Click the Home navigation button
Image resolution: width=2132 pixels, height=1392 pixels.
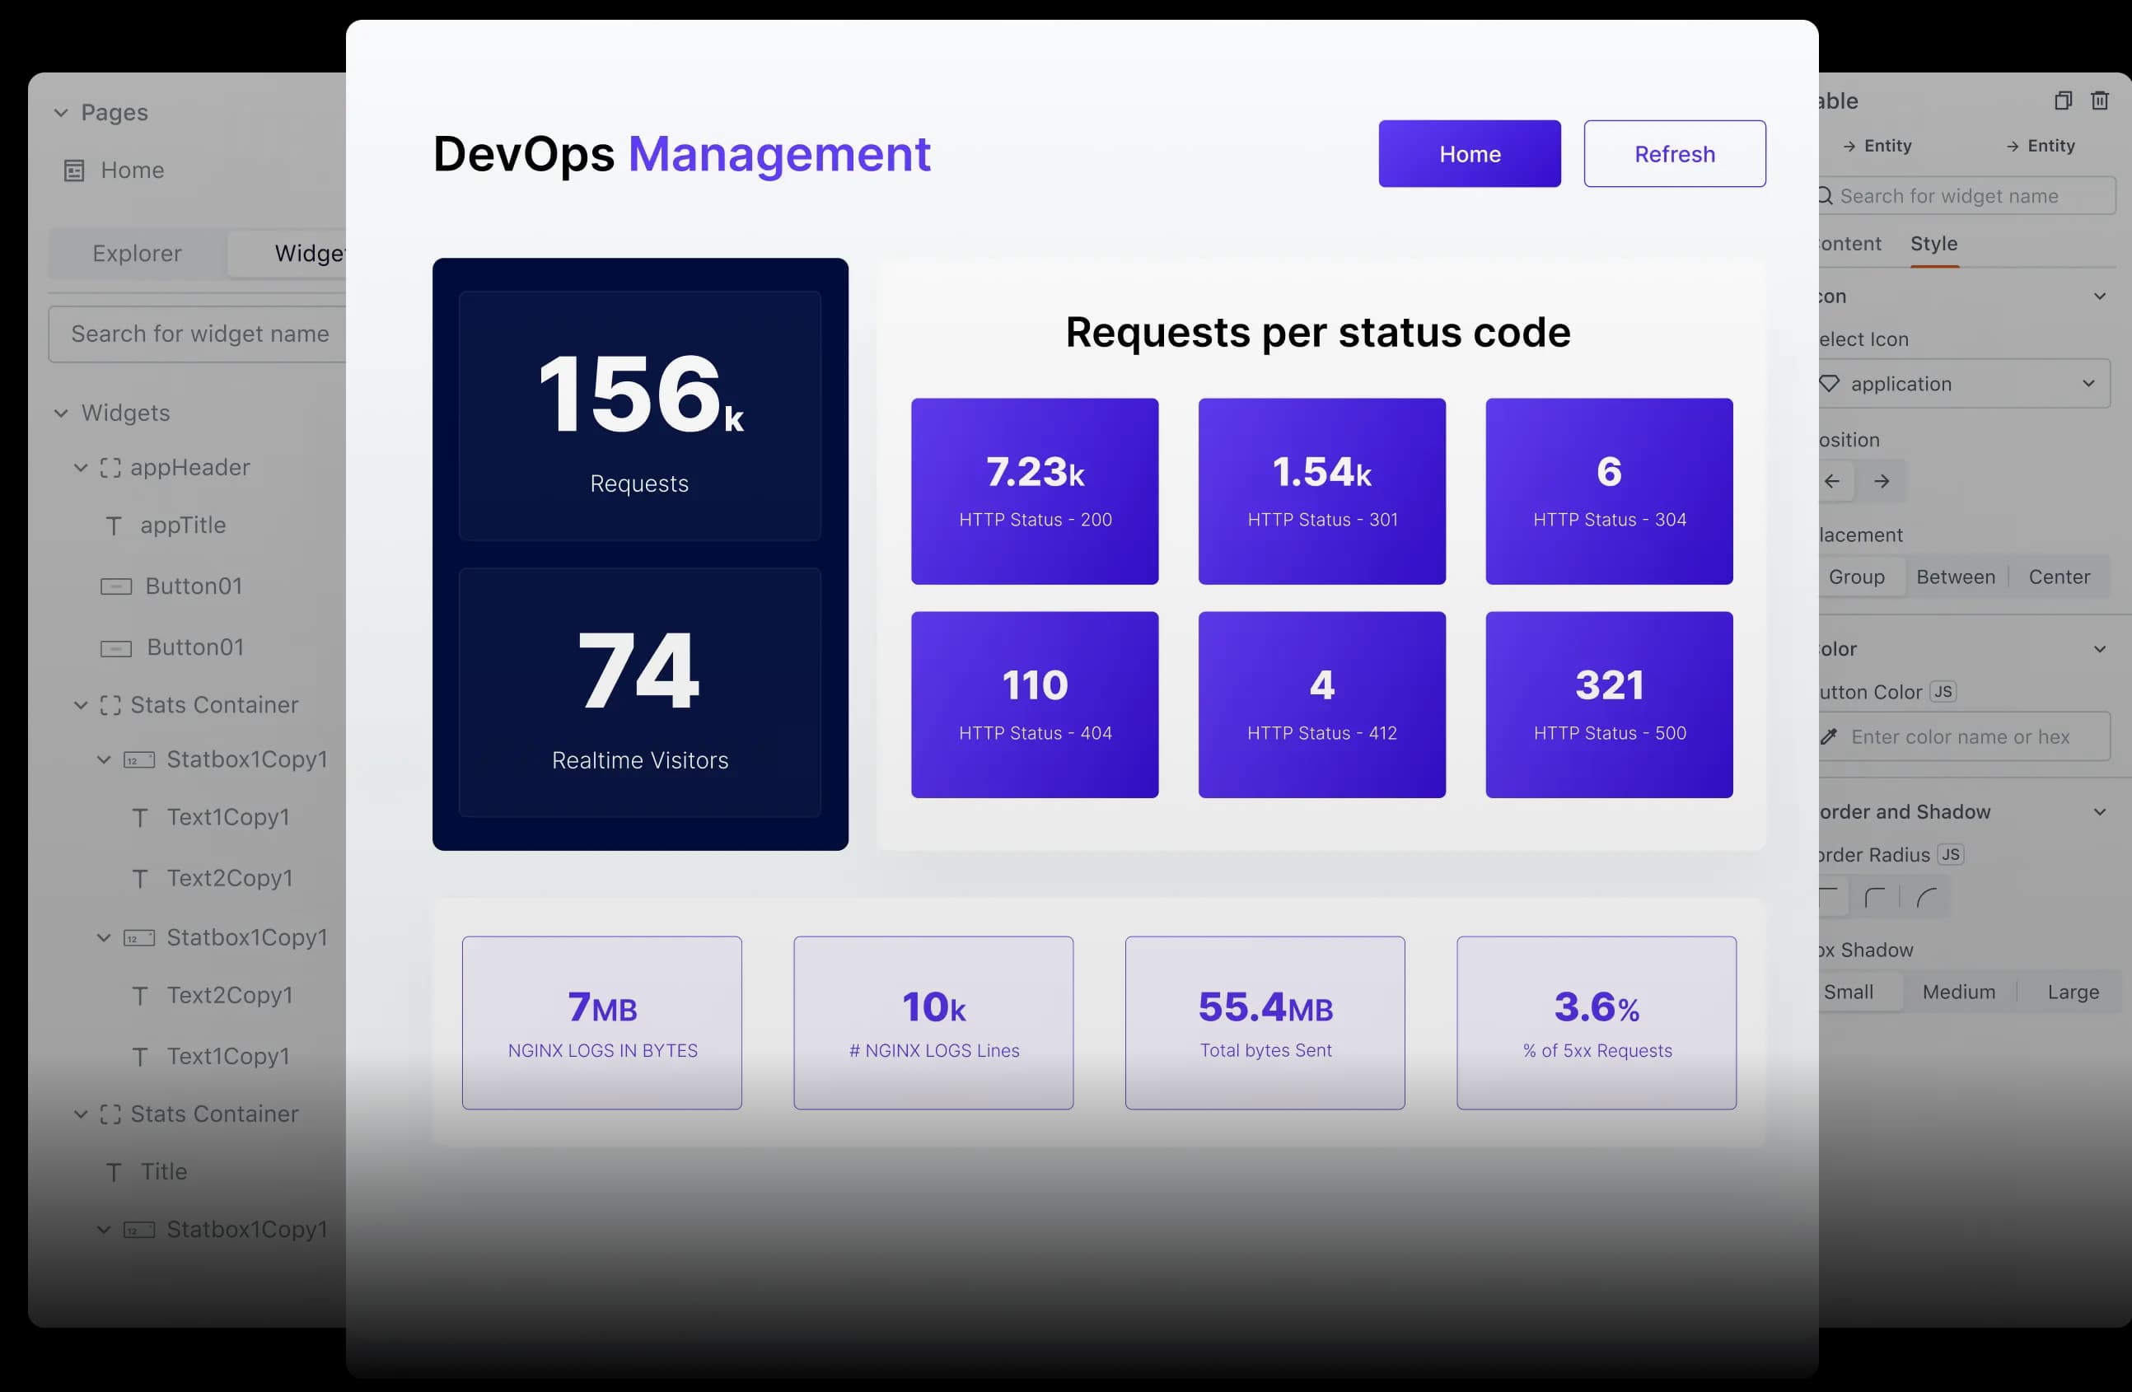coord(1469,153)
